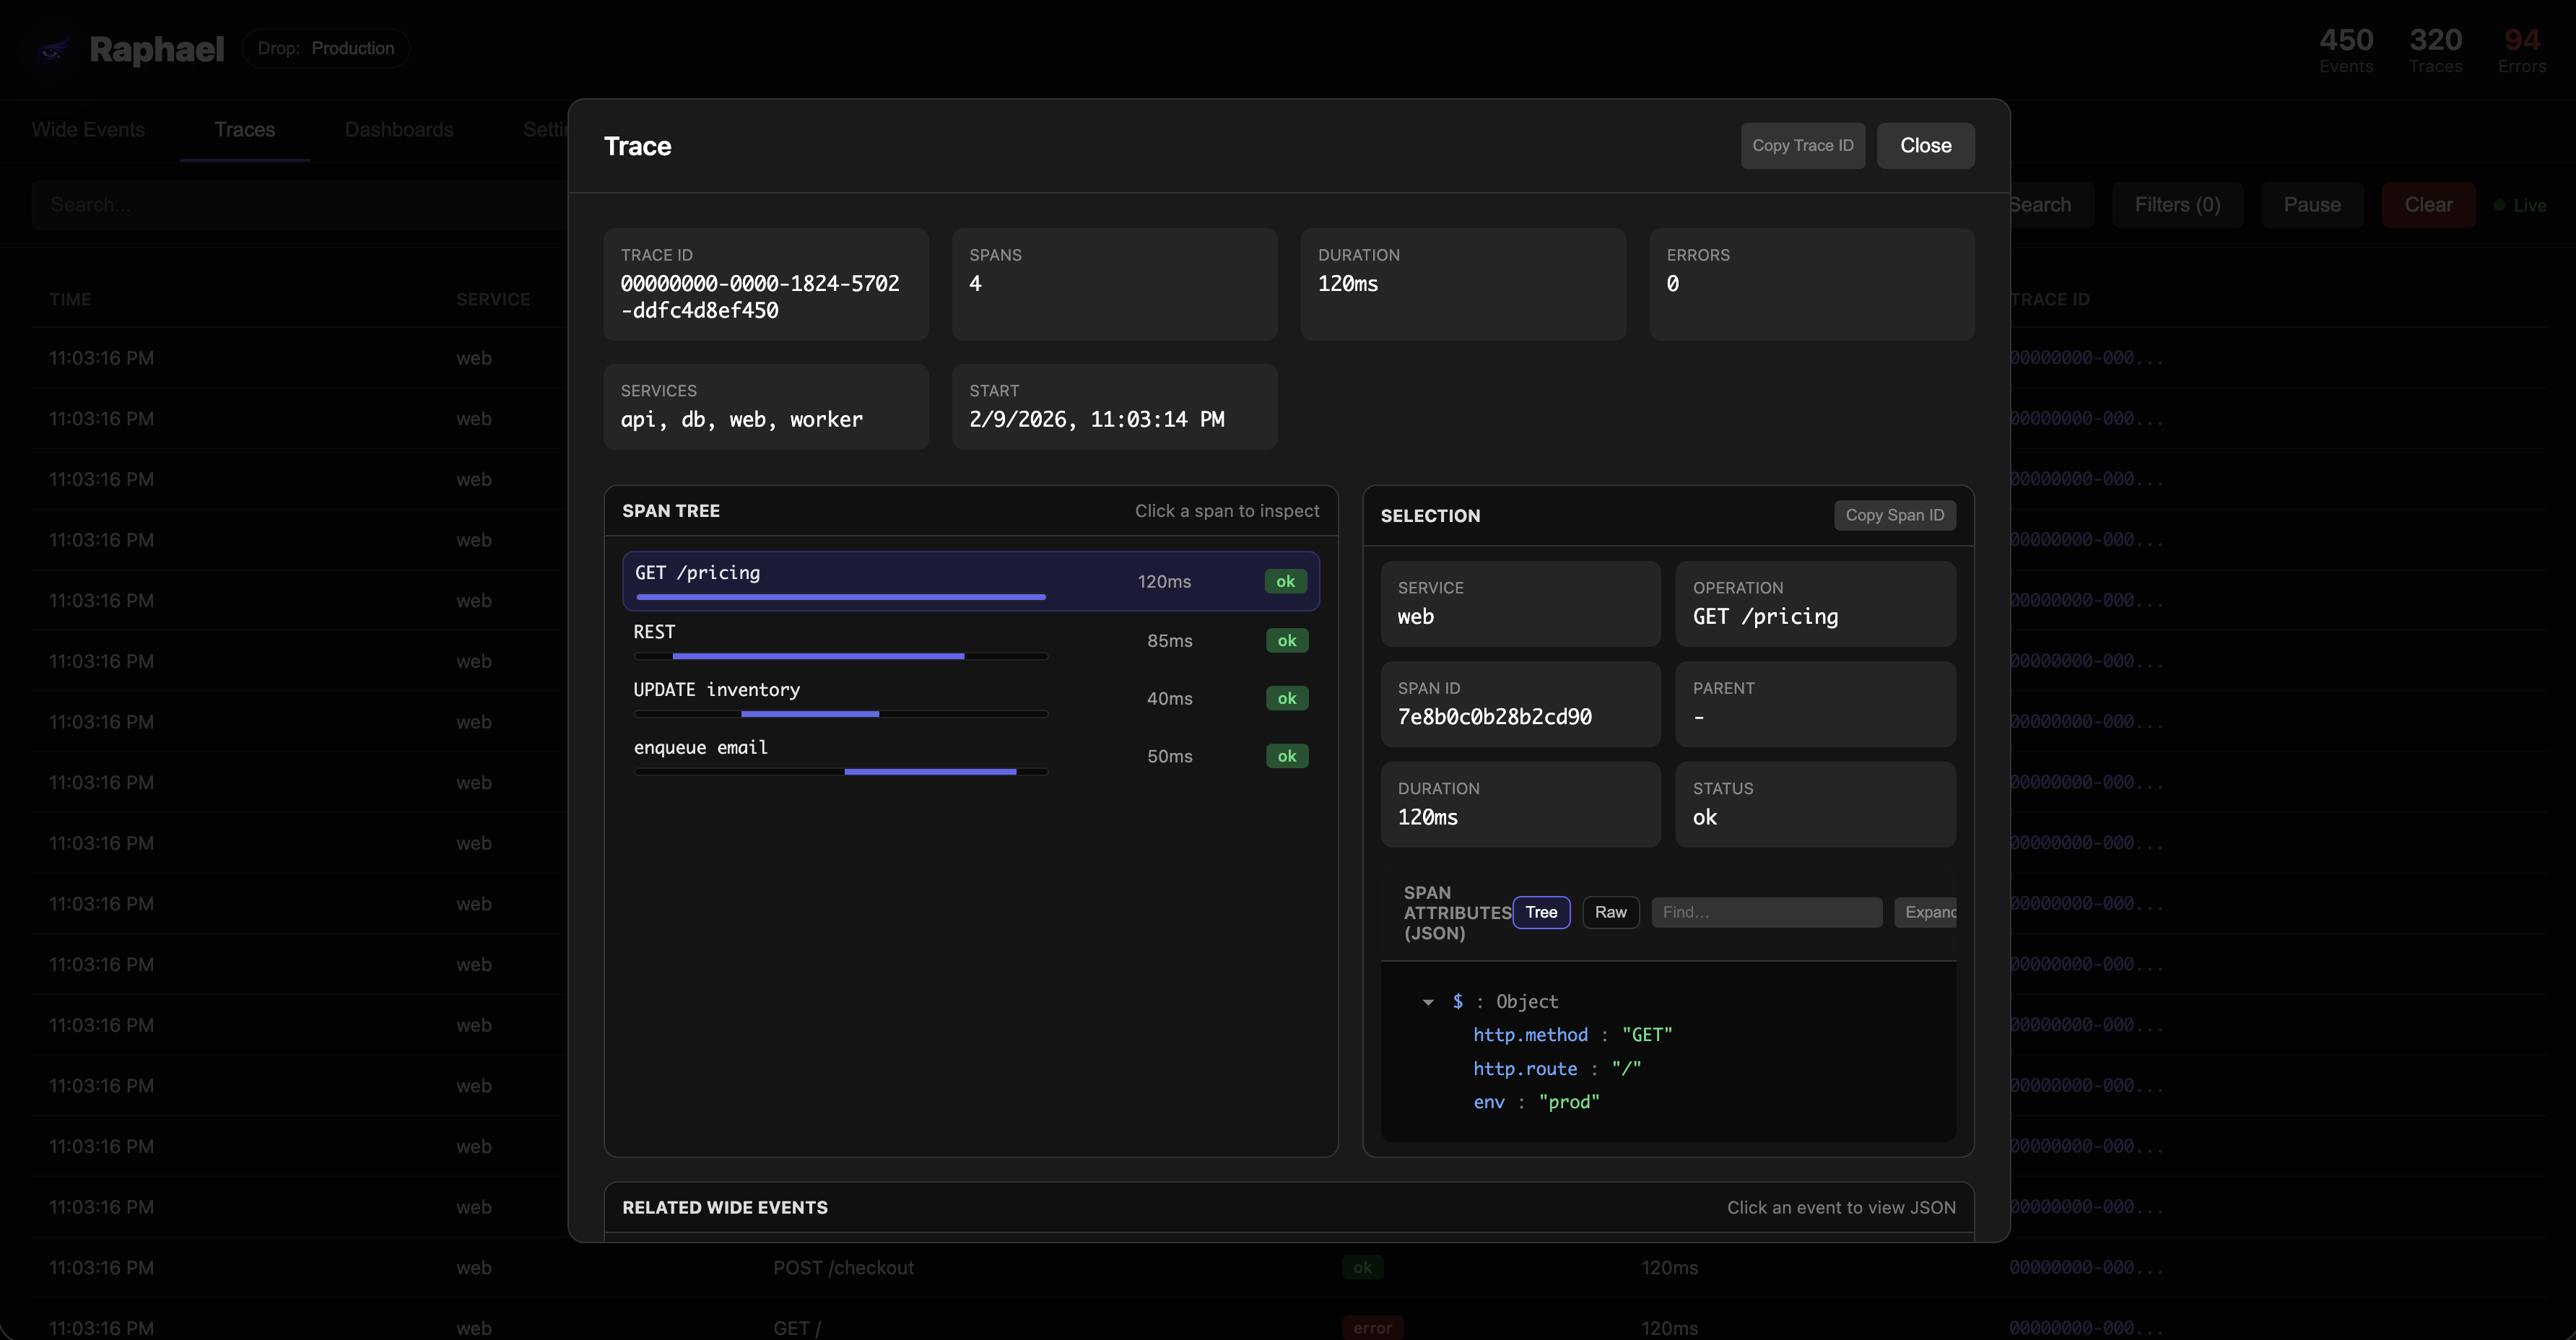This screenshot has height=1340, width=2576.
Task: Open the Drop: Production selector
Action: [x=326, y=48]
